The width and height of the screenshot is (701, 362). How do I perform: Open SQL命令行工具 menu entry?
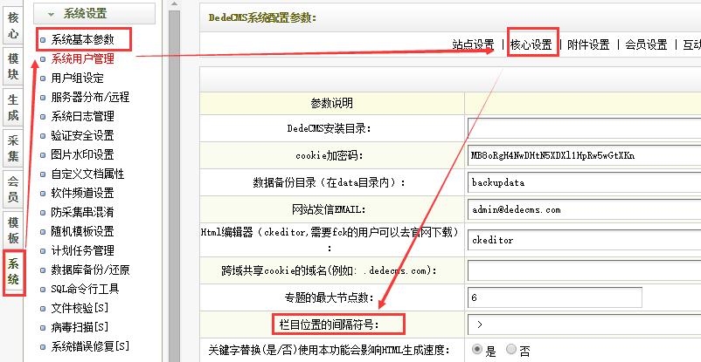[85, 289]
